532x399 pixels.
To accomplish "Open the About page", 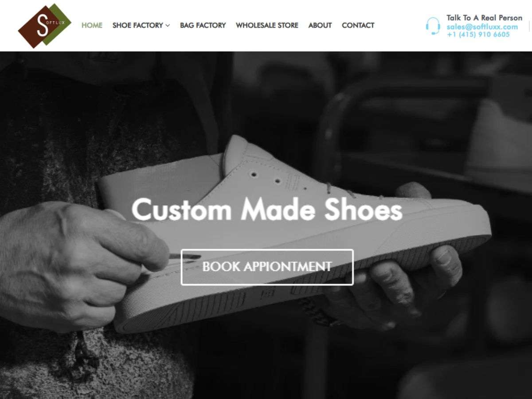I will pos(320,26).
